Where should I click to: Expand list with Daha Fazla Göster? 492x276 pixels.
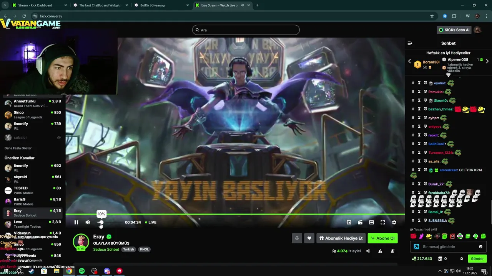(x=18, y=148)
